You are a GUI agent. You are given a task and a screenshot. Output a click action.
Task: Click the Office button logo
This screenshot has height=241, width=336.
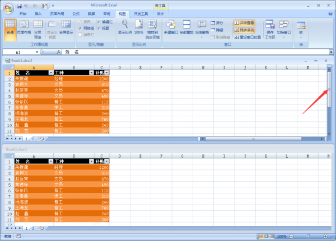pyautogui.click(x=8, y=9)
